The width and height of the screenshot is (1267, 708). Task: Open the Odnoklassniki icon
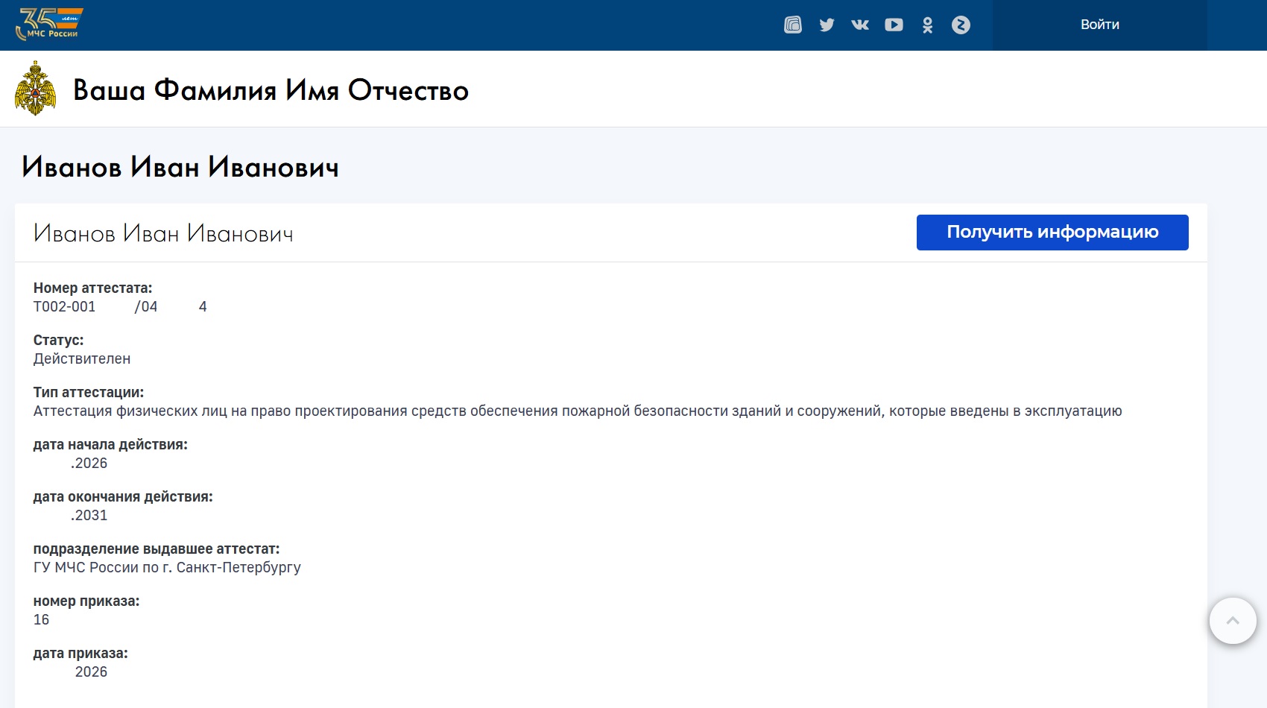(927, 24)
